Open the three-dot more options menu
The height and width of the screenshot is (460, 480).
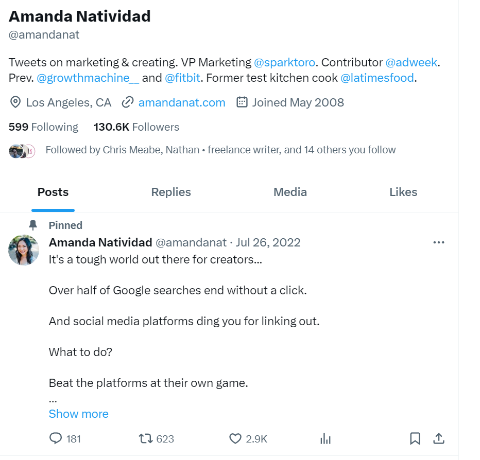tap(439, 242)
